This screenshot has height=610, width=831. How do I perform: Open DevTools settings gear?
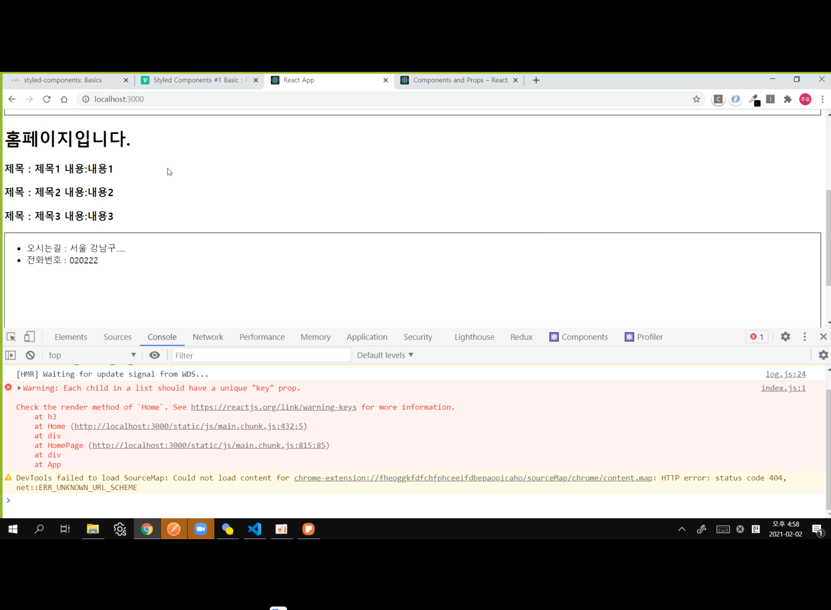point(785,336)
